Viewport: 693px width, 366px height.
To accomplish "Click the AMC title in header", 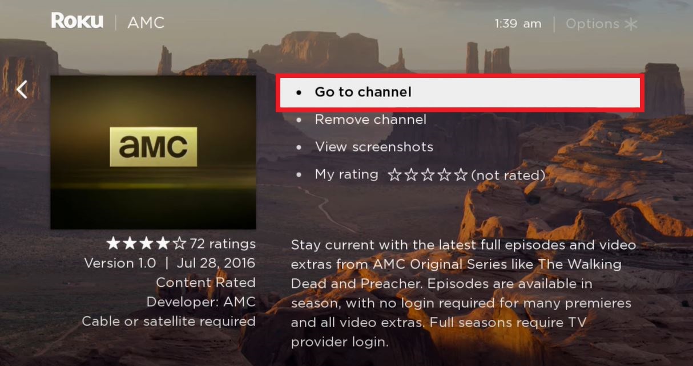I will pyautogui.click(x=146, y=23).
